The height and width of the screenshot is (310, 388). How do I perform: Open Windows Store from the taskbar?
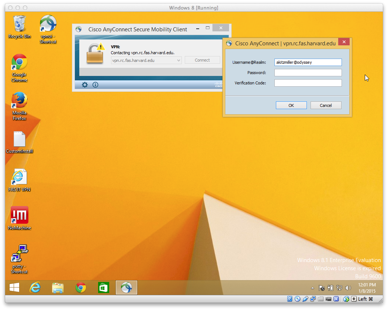[103, 288]
